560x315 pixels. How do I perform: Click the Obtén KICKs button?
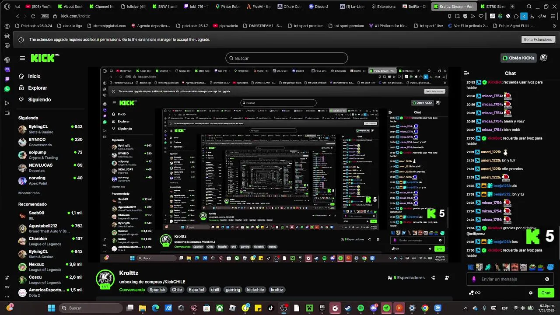518,58
